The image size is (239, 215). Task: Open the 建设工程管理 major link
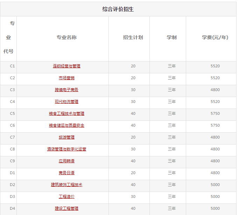[x=66, y=208]
